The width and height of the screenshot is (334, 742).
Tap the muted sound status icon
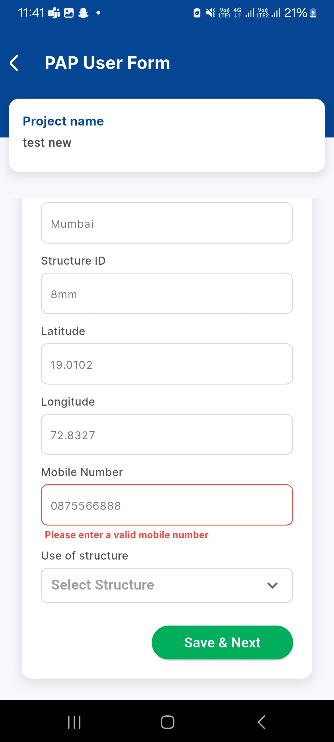click(210, 13)
